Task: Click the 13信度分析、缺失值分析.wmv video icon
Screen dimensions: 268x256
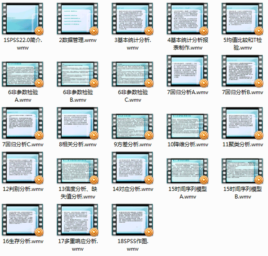Action: point(78,171)
